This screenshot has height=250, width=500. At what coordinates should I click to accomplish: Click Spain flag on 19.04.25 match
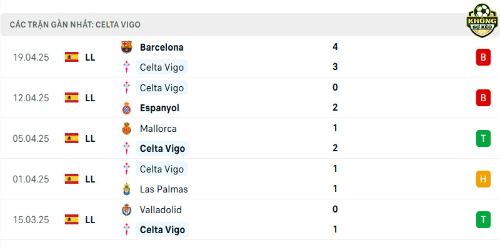71,57
